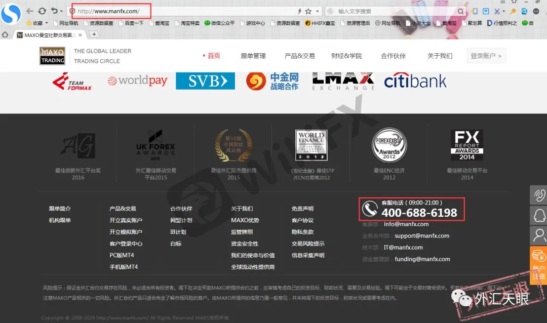Click the funding@manfx.com email address
The height and width of the screenshot is (323, 547).
pyautogui.click(x=422, y=259)
